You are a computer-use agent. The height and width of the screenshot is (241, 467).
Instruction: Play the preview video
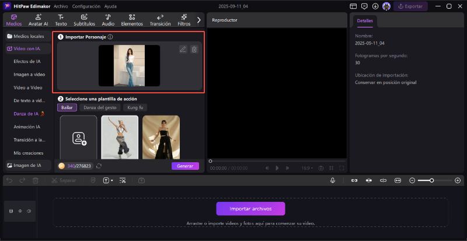277,168
